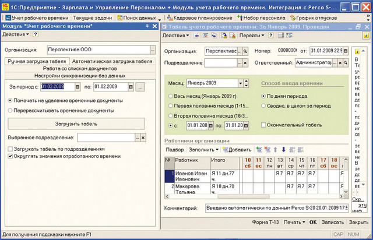This screenshot has width=373, height=240.
Task: Switch to Ручная загрузка табеля tab
Action: pyautogui.click(x=37, y=61)
